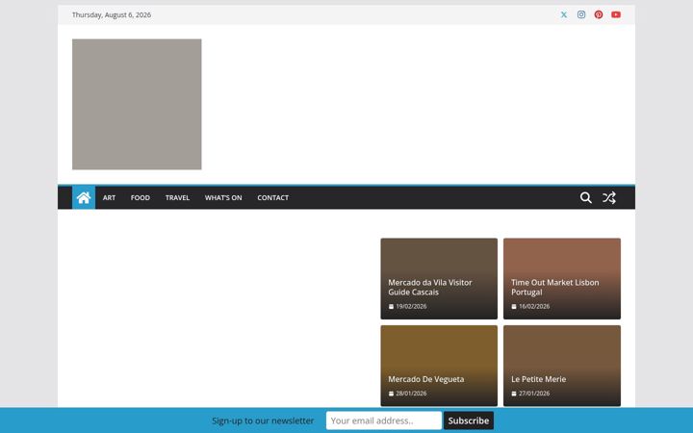The height and width of the screenshot is (433, 693).
Task: Open the CONTACT menu item
Action: (272, 197)
